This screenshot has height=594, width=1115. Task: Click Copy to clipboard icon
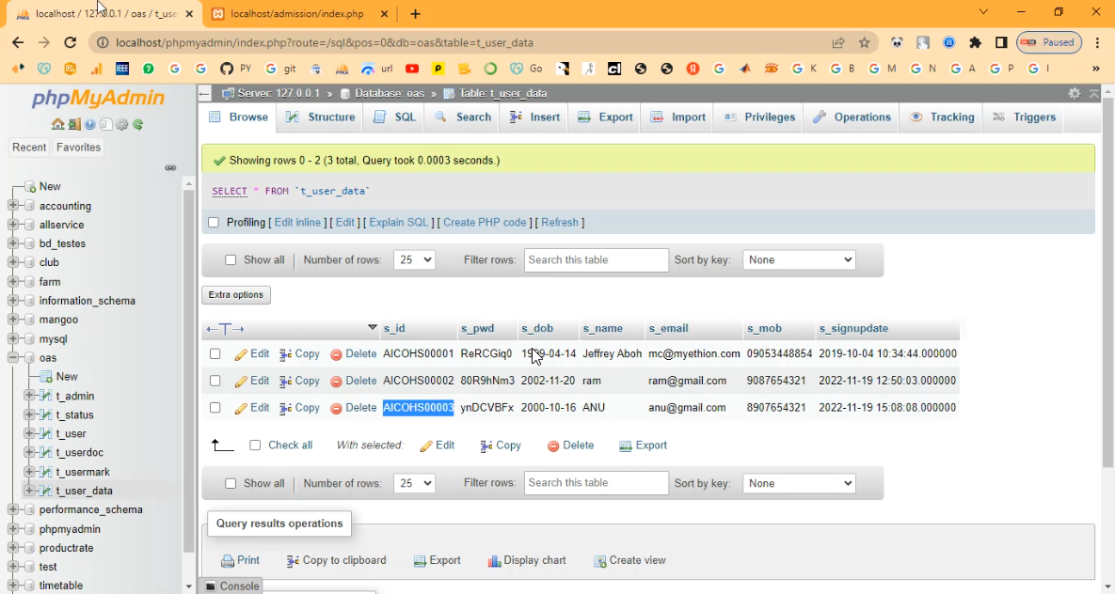294,561
